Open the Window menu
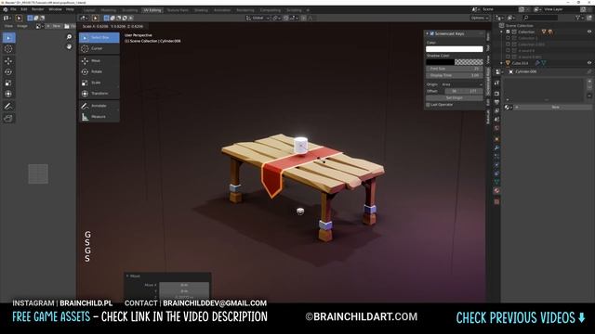595x334 pixels. [55, 9]
